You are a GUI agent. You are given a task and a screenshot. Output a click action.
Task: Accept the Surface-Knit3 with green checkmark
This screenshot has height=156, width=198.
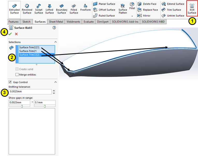(10, 34)
